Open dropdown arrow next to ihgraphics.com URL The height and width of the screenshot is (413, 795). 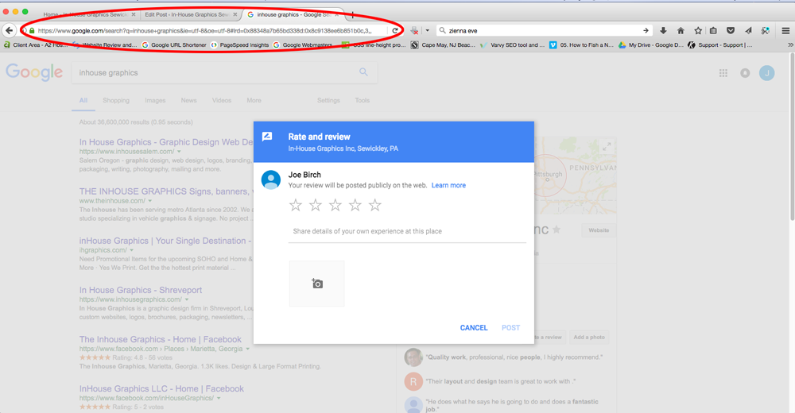click(131, 250)
